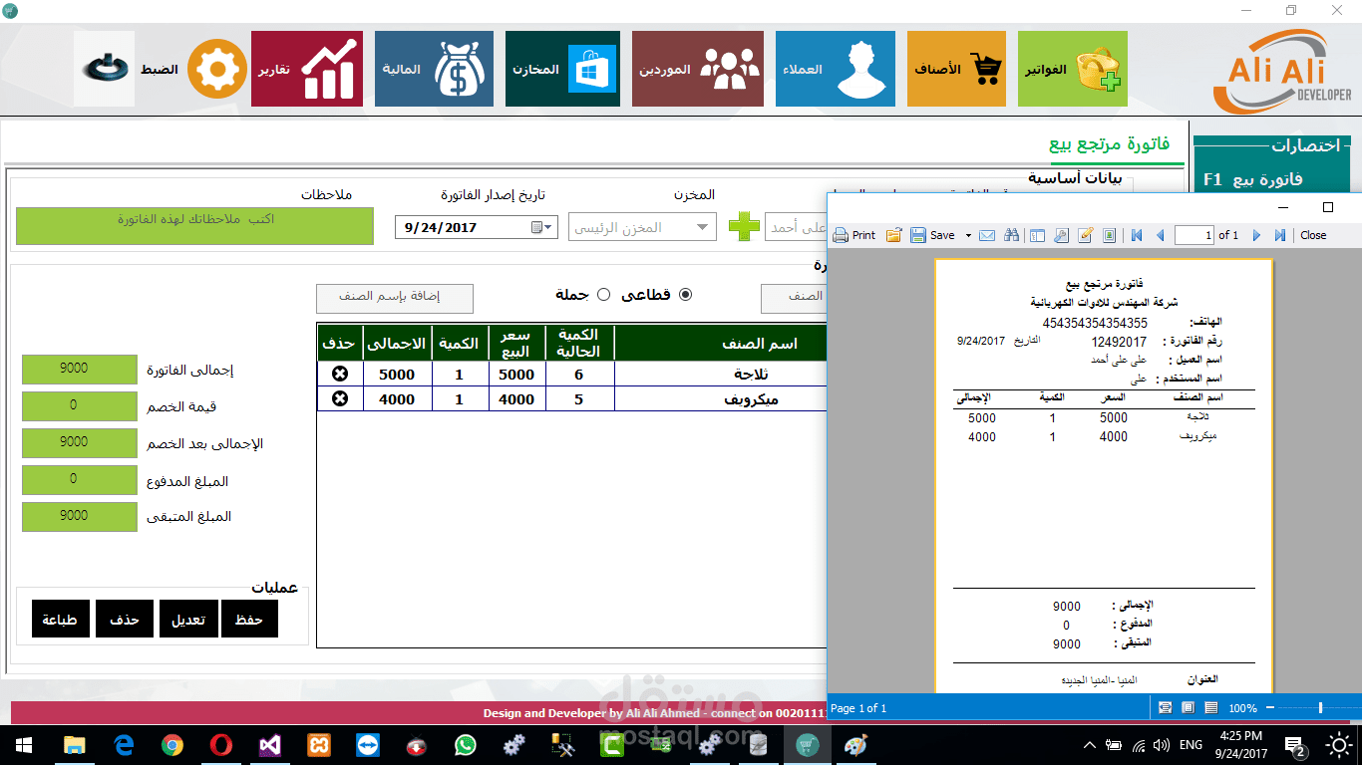The image size is (1362, 765).
Task: Go to previous page in report preview
Action: click(1160, 235)
